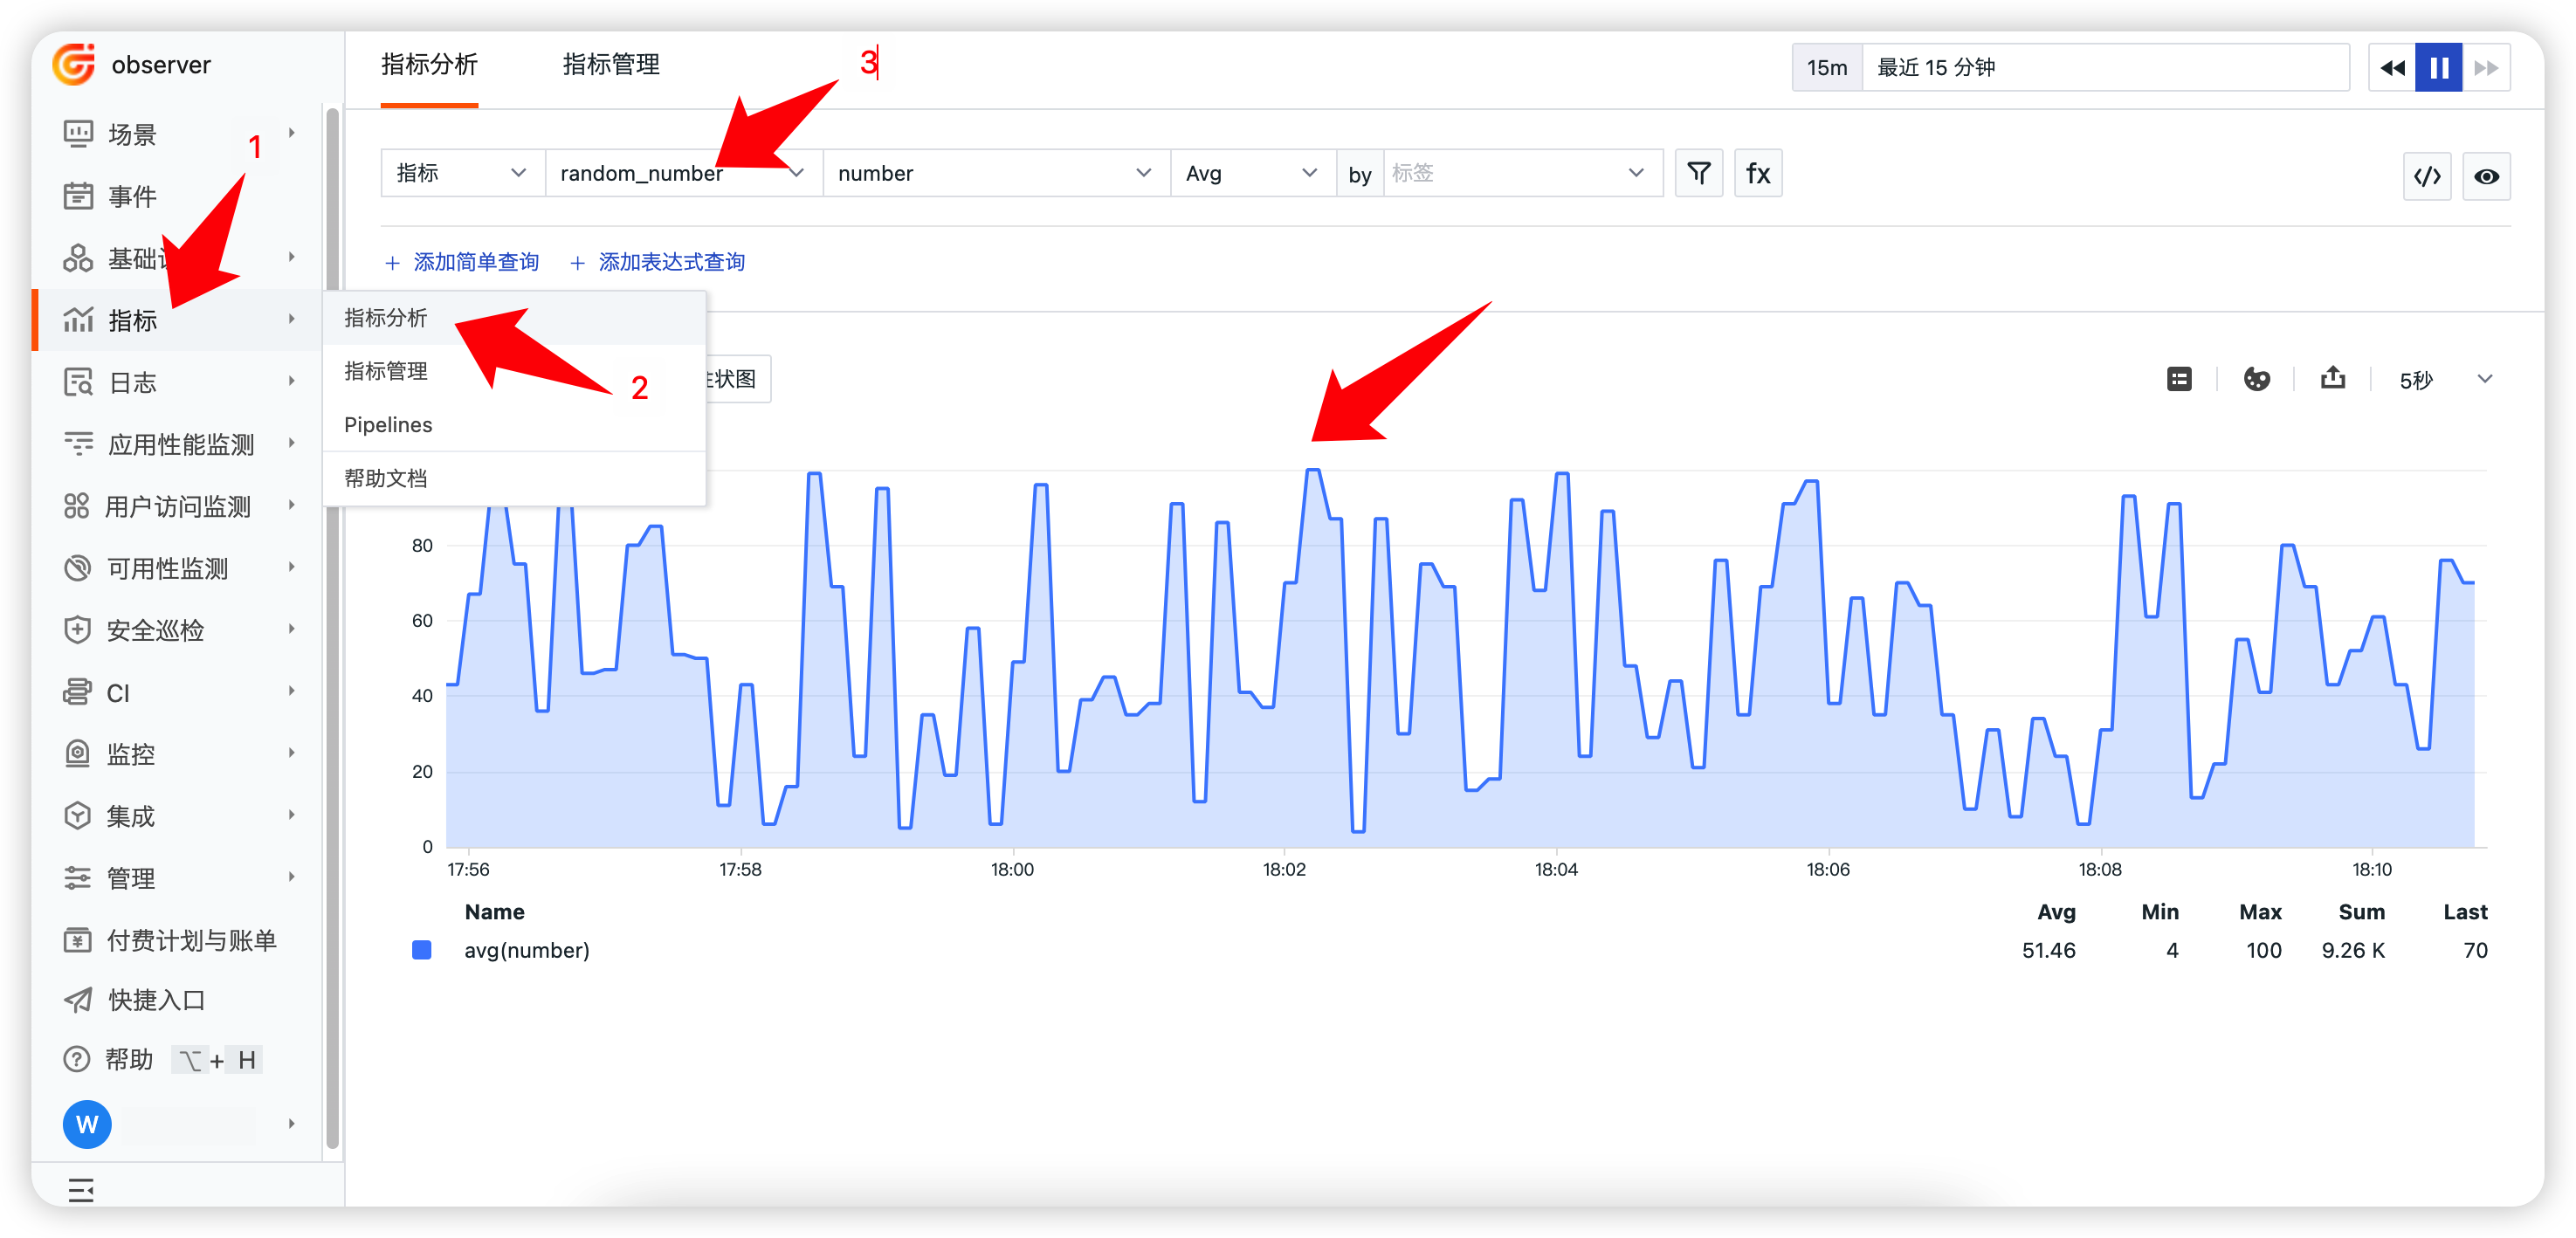The image size is (2576, 1238).
Task: Open 日志 in the sidebar
Action: point(133,382)
